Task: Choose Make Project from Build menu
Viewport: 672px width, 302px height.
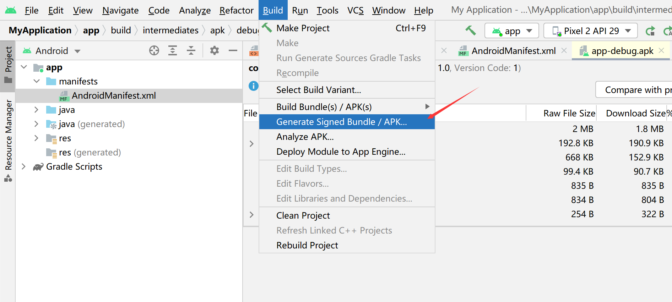Action: (347, 28)
